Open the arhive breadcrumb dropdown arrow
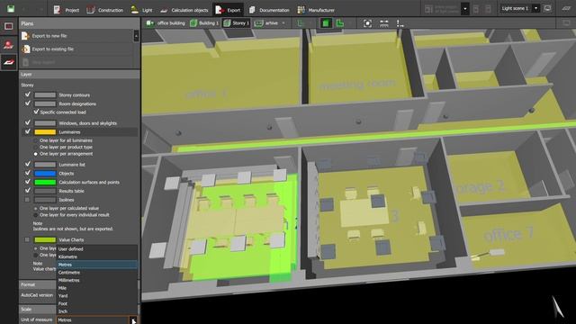This screenshot has height=324, width=576. tap(283, 23)
